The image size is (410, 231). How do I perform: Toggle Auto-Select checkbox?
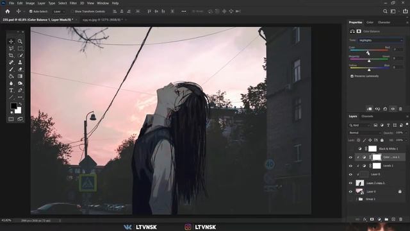31,12
